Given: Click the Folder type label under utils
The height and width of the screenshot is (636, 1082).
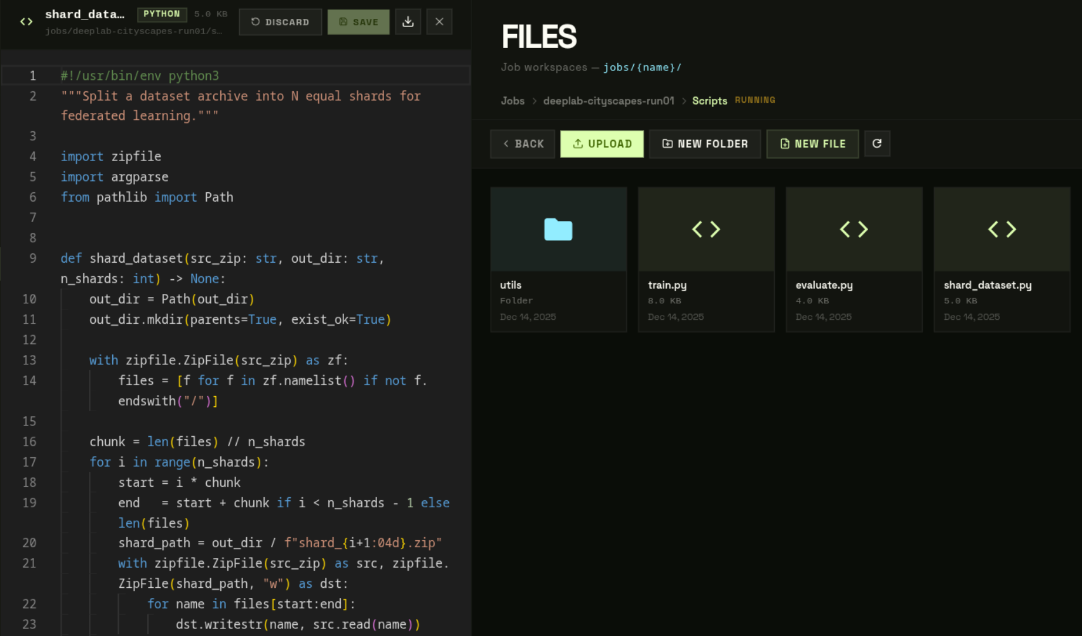Looking at the screenshot, I should [516, 301].
